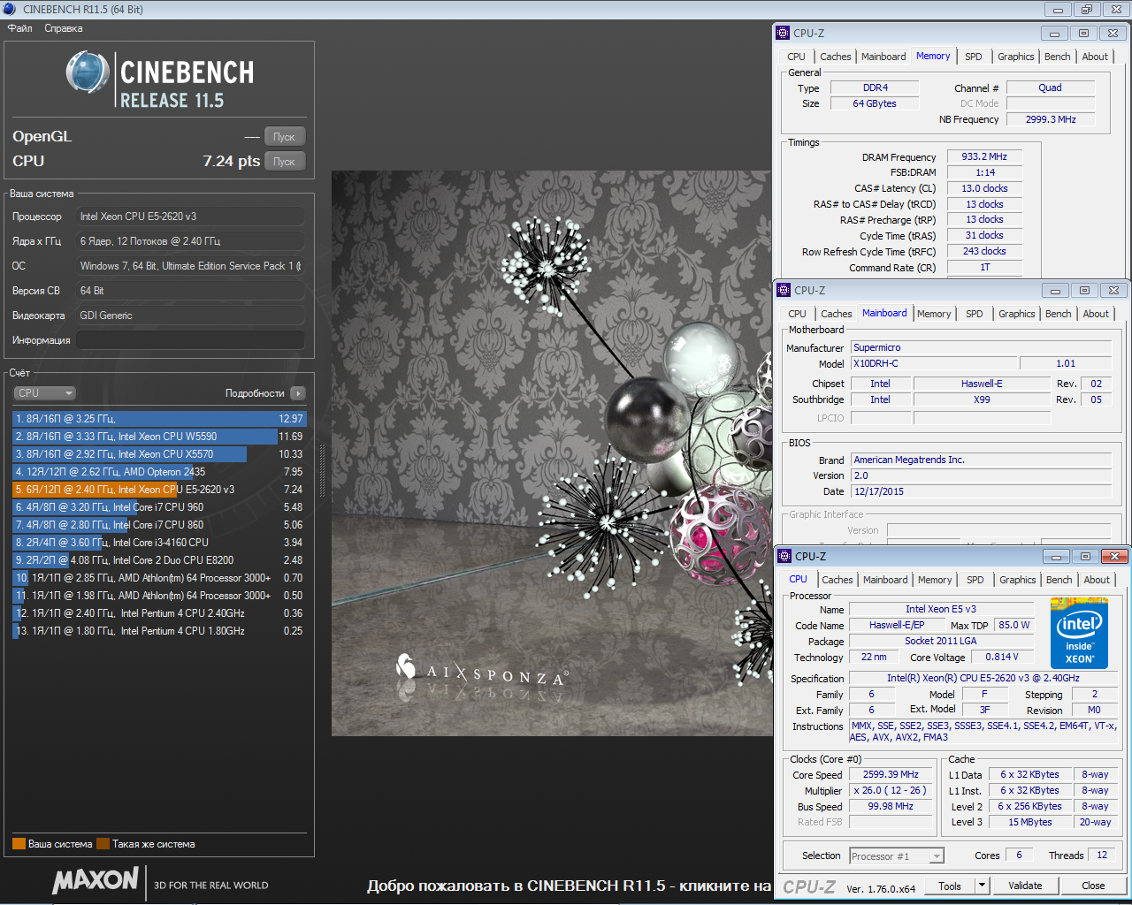This screenshot has height=905, width=1132.
Task: Click the Supermicro manufacturer field
Action: [981, 347]
